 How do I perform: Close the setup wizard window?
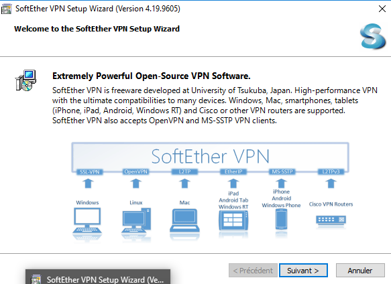382,9
